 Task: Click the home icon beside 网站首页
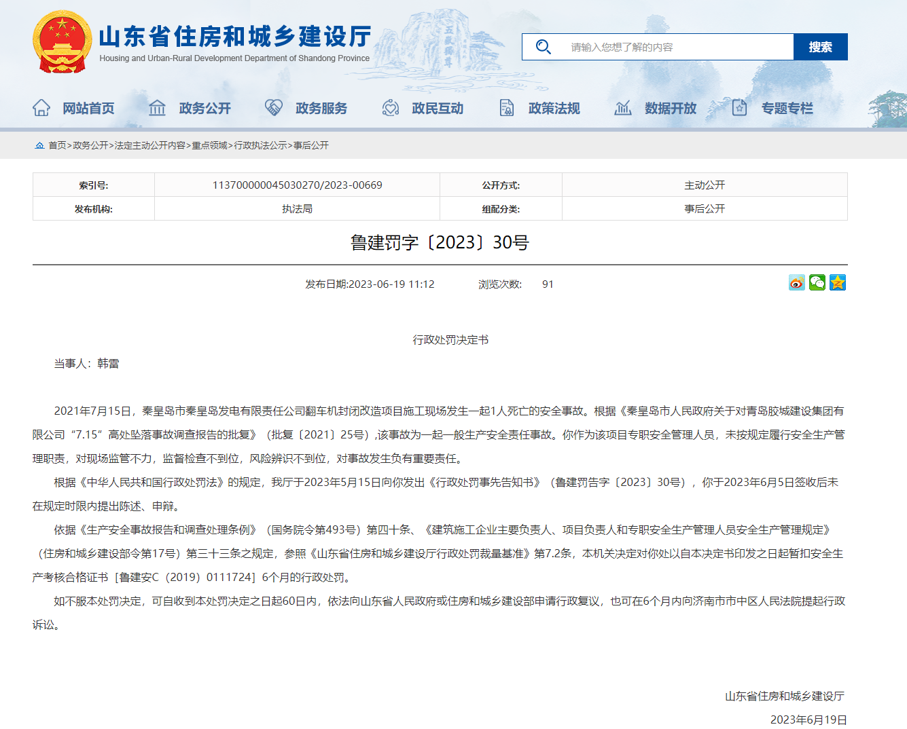coord(41,108)
